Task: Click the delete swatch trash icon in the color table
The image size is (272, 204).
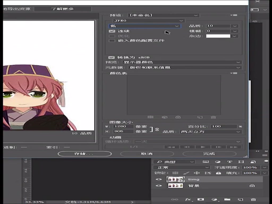Action: 213,117
